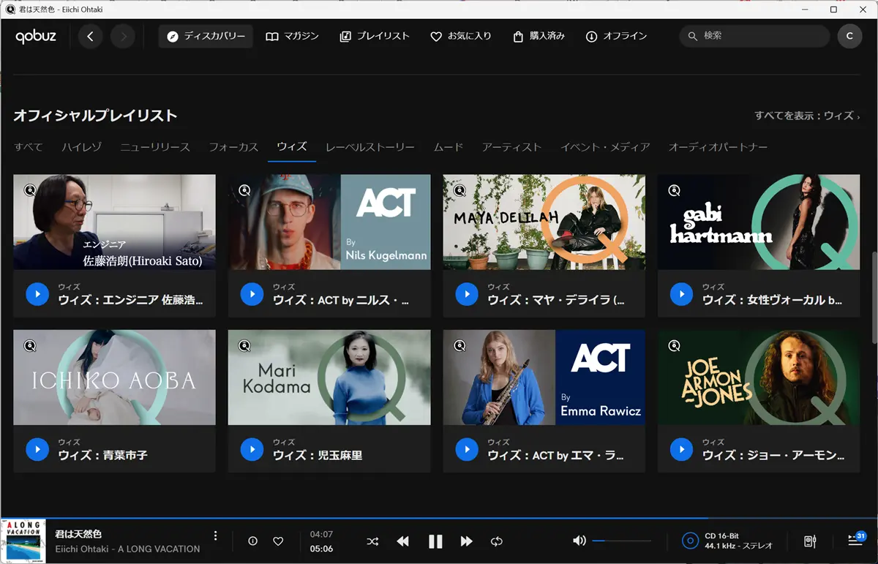Open the ACT by Emma Rawicz cover
The image size is (878, 564).
point(544,377)
